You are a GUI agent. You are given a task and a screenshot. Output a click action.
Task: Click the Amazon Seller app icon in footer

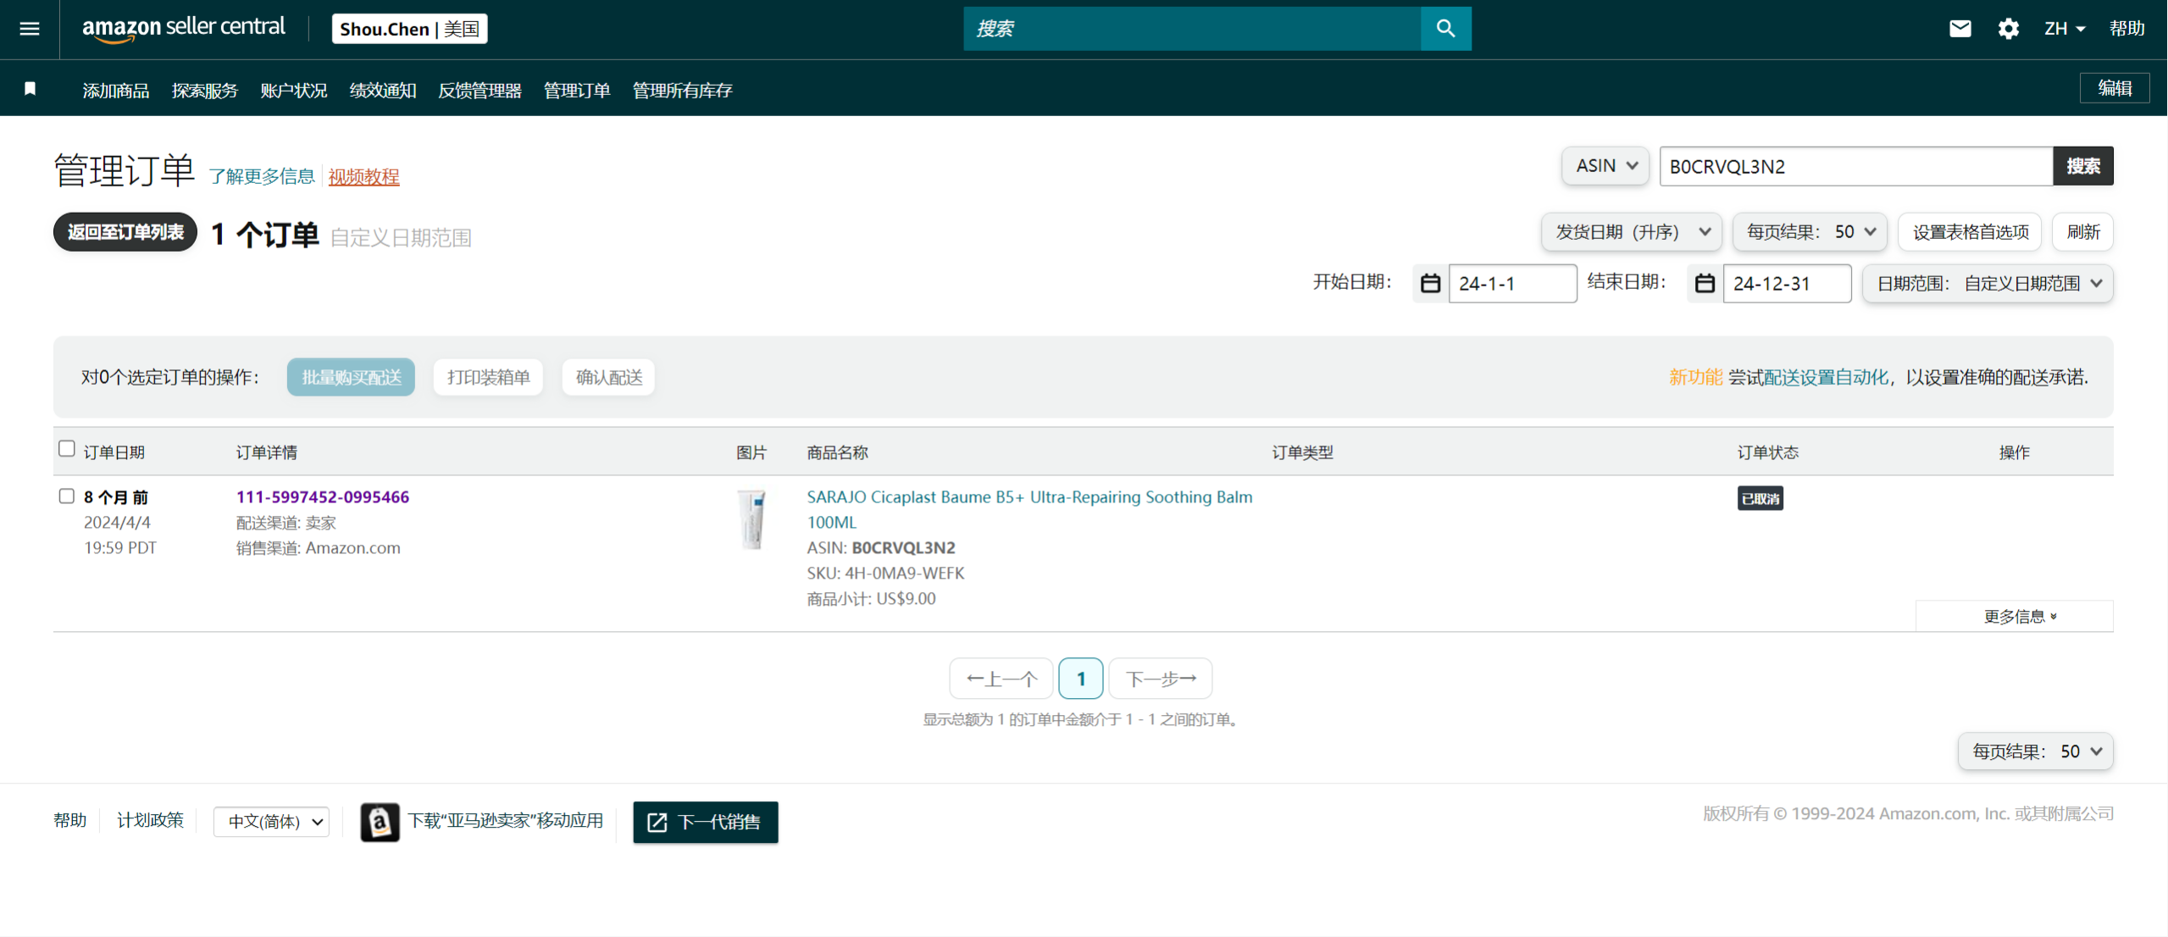380,822
